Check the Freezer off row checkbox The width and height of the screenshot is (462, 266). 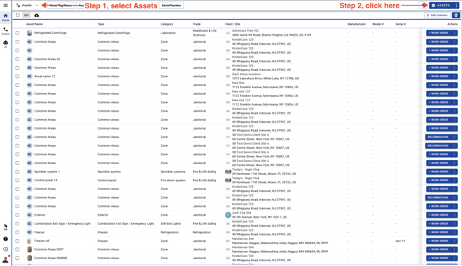[x=17, y=241]
